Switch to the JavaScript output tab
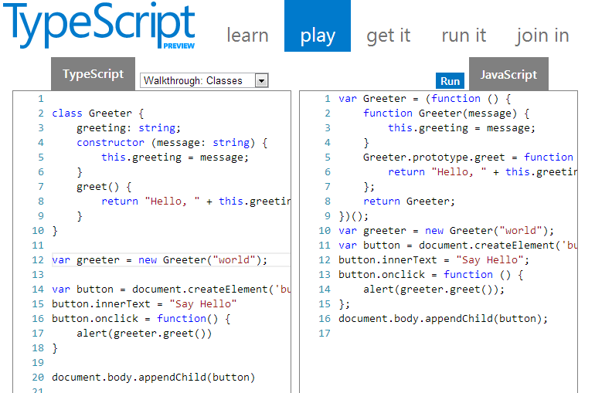This screenshot has height=393, width=595. point(508,74)
